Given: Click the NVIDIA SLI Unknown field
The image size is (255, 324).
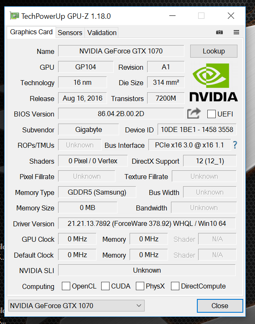Looking at the screenshot, I should point(147,270).
